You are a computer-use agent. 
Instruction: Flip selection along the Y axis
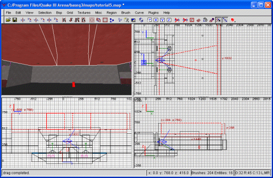[x=36, y=20]
